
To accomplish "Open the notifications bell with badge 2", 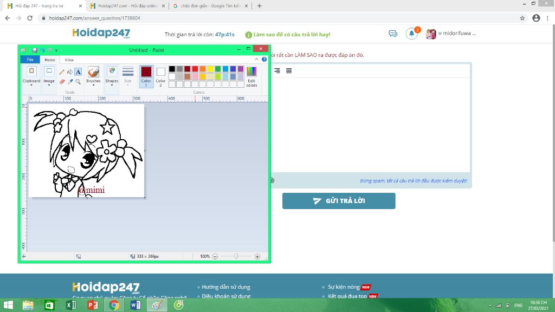I will [412, 34].
